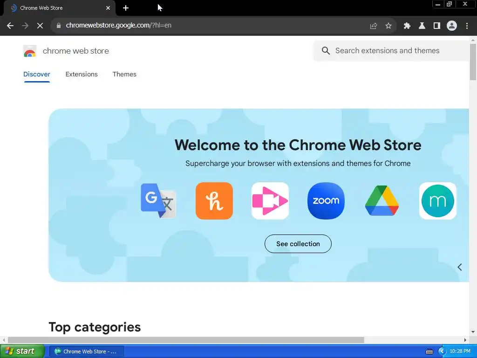Click the scroll left arrow
The width and height of the screenshot is (477, 358).
[x=4, y=340]
